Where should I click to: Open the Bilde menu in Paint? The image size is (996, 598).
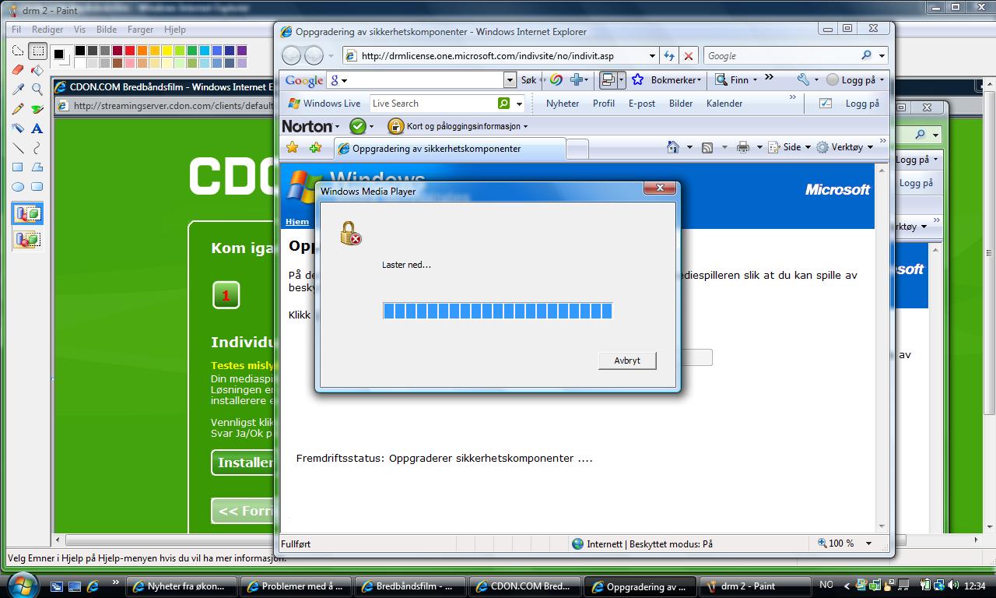(x=107, y=30)
